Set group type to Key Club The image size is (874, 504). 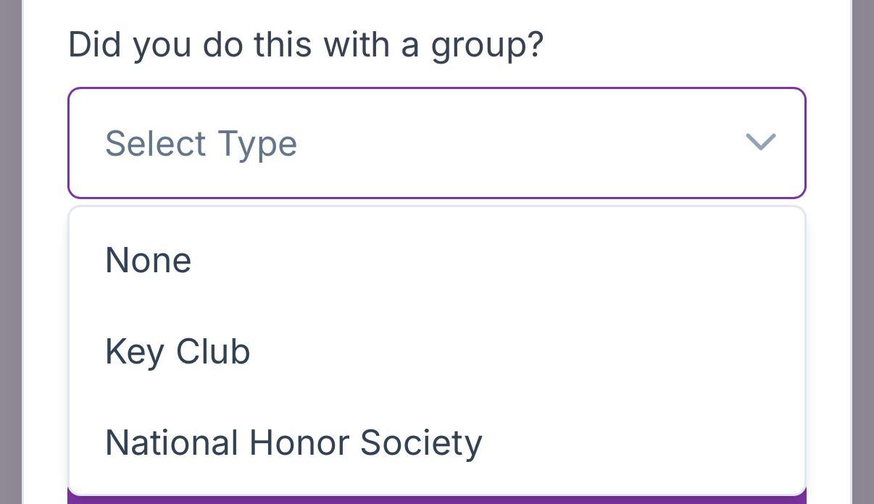178,351
